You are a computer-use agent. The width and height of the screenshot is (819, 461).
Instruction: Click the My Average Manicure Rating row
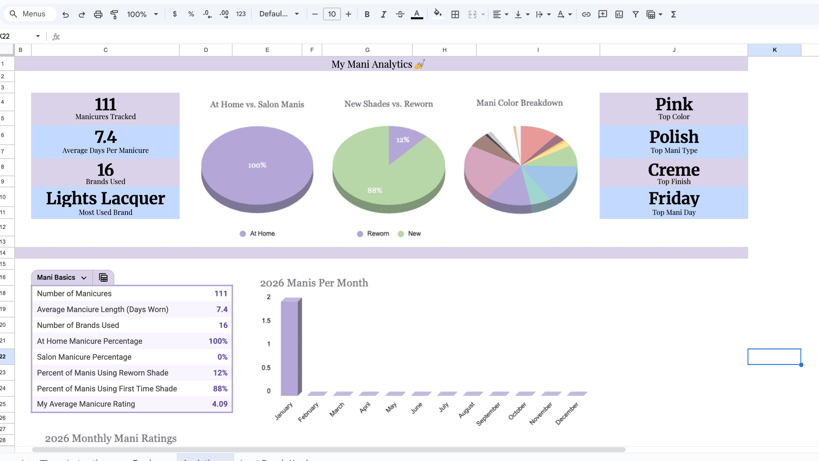tap(132, 404)
